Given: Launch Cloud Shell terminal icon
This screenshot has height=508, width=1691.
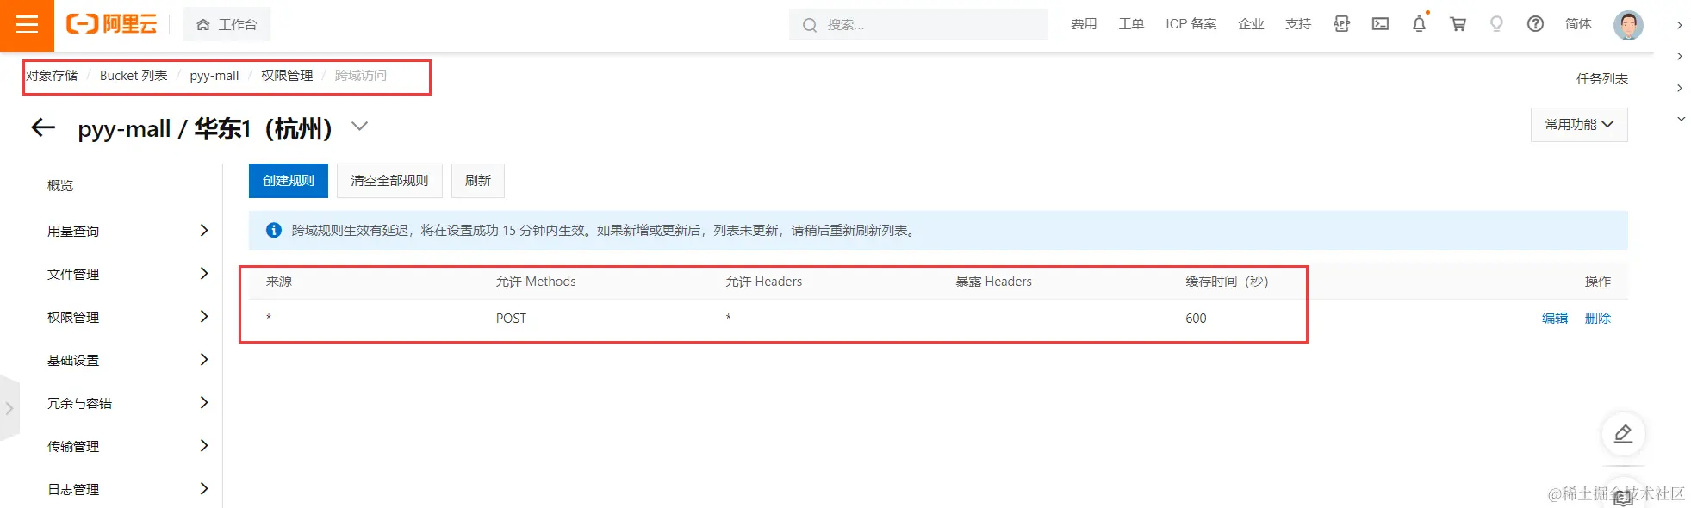Looking at the screenshot, I should click(1380, 24).
